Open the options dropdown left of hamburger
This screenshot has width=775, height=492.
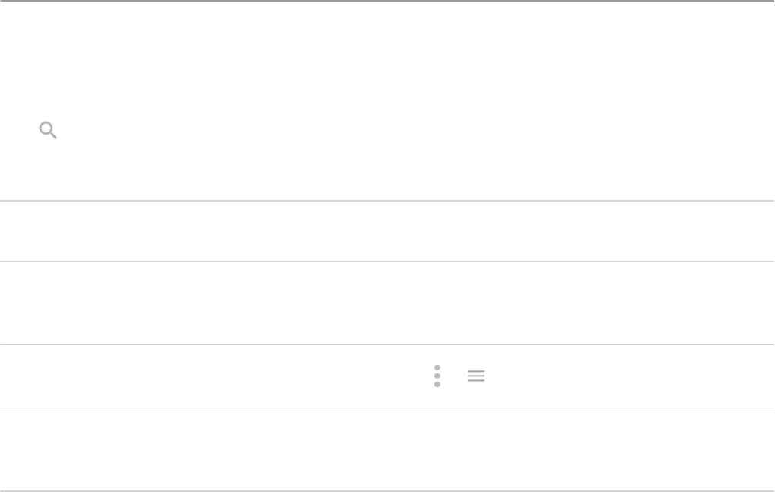point(437,376)
